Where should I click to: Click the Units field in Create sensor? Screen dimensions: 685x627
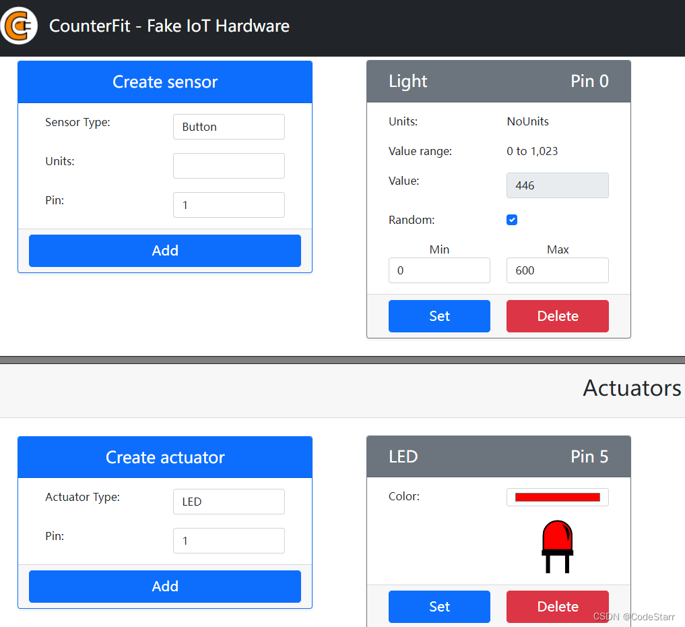[x=229, y=166]
